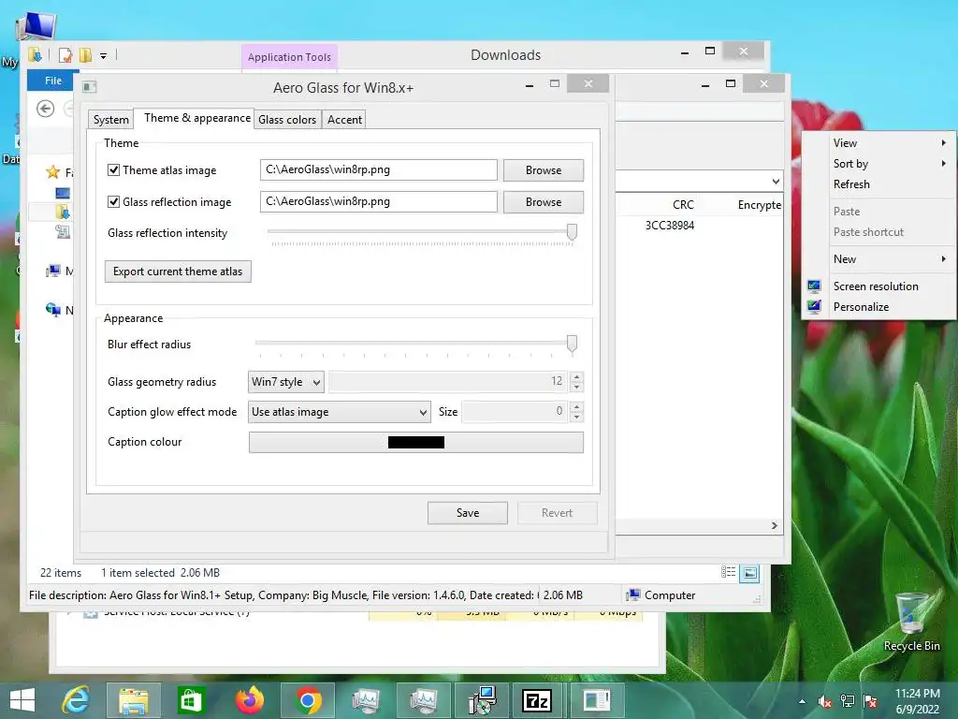Image resolution: width=958 pixels, height=719 pixels.
Task: Click the Blur effect radius slider thumb
Action: 572,345
